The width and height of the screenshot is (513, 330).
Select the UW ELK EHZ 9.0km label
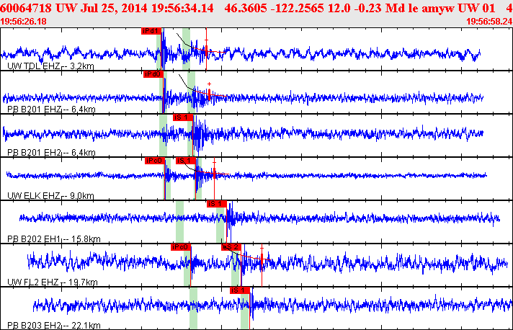click(50, 195)
